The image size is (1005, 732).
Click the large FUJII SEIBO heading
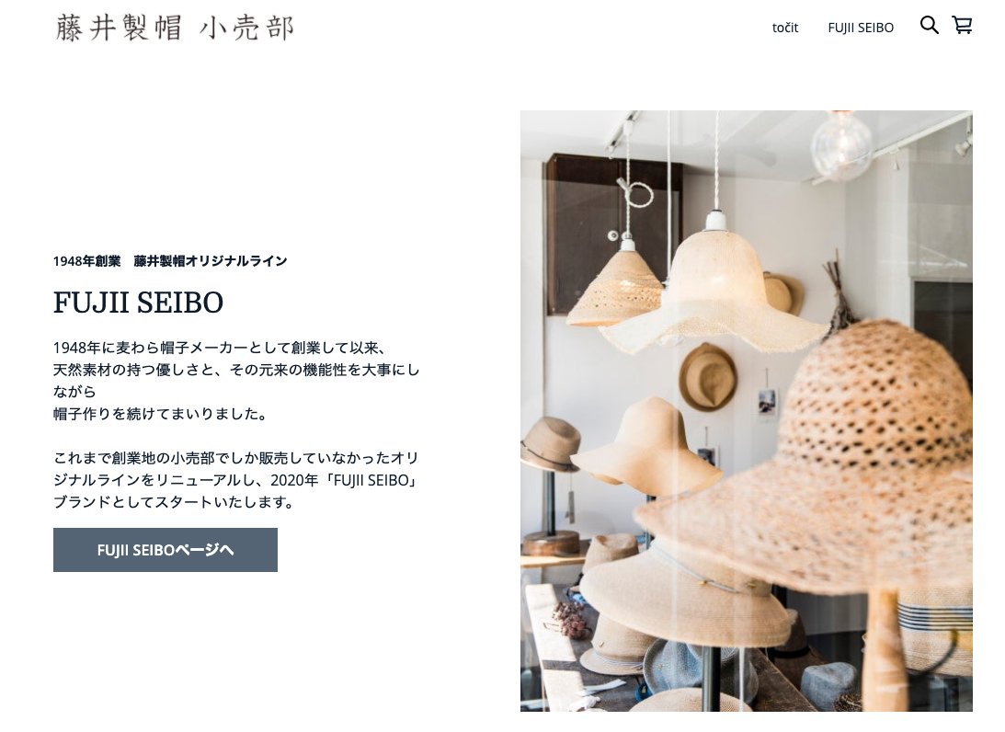(139, 302)
